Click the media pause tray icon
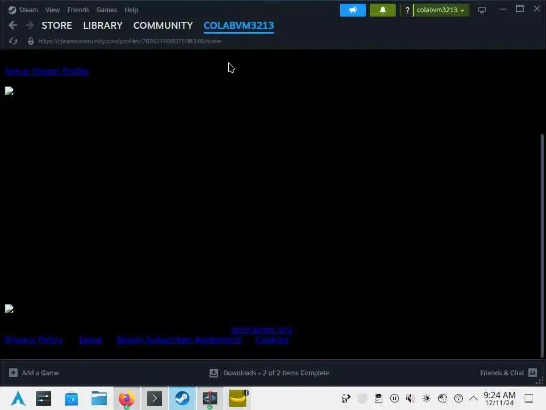The width and height of the screenshot is (546, 410). (x=395, y=398)
